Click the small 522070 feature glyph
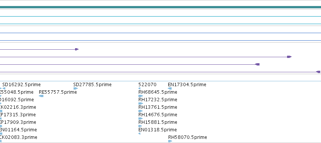The image size is (321, 143). [140, 88]
